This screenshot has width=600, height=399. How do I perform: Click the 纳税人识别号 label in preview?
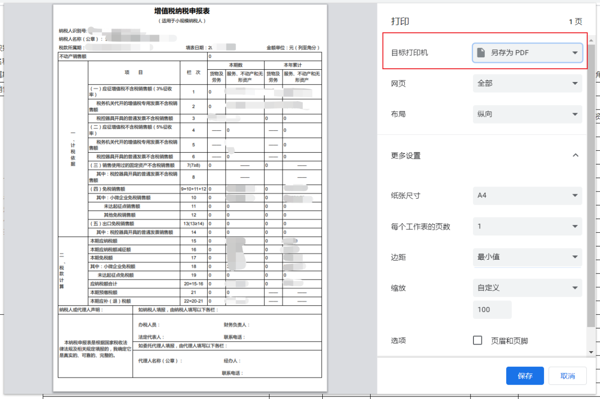click(x=73, y=31)
